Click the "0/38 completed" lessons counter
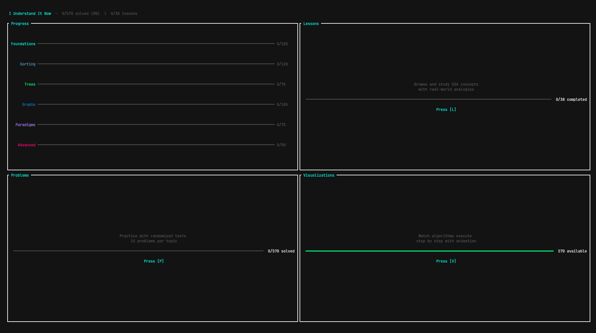The width and height of the screenshot is (596, 333). 571,100
